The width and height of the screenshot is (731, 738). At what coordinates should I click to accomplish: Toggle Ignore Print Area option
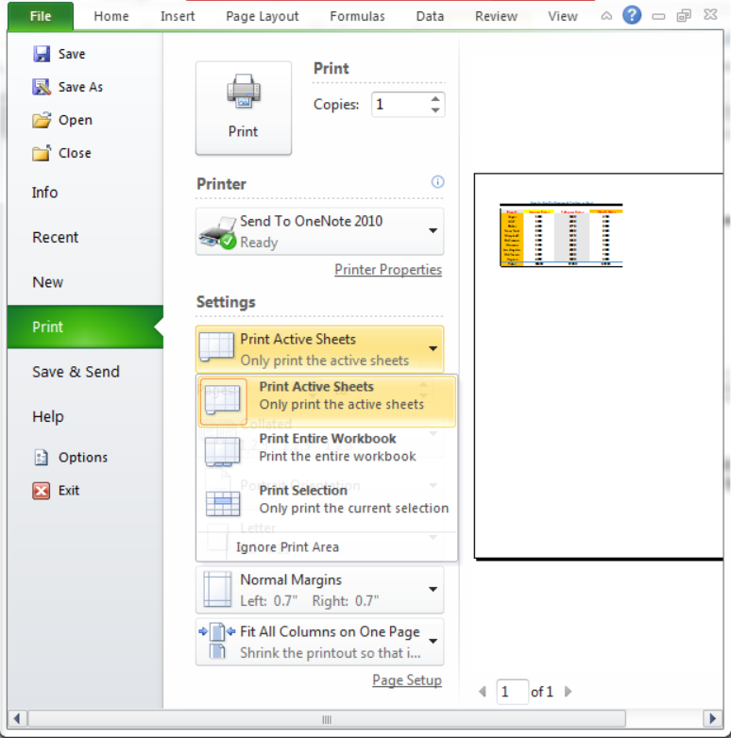click(x=327, y=547)
